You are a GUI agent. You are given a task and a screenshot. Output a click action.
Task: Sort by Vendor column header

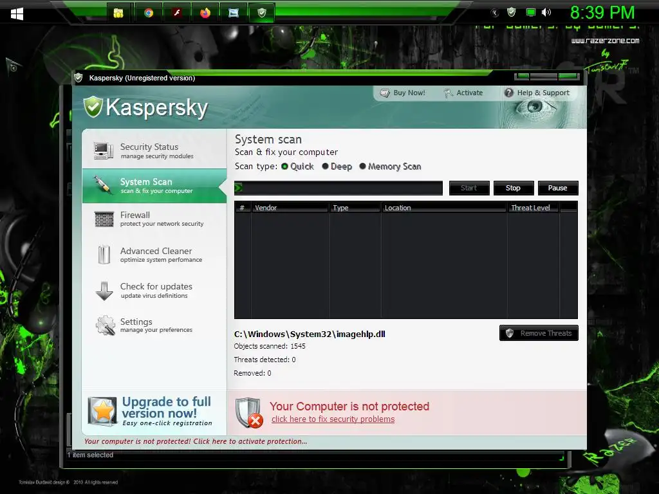[x=290, y=208]
